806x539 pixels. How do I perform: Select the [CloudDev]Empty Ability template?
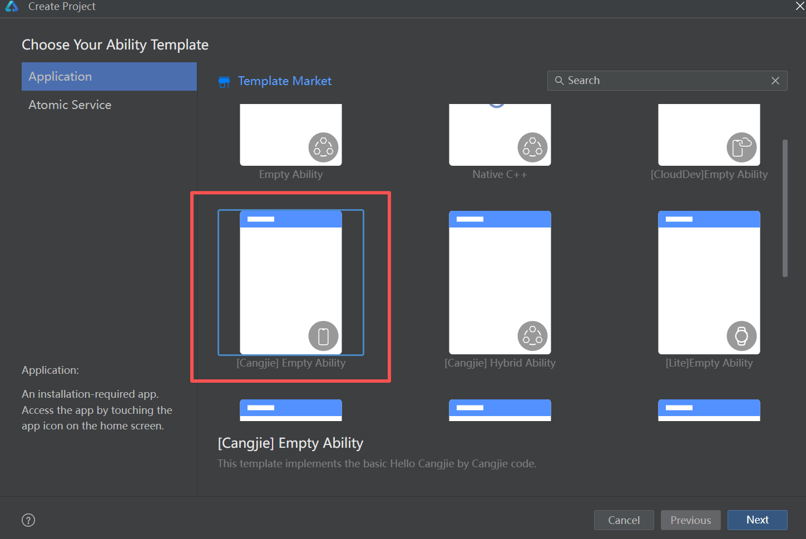[709, 135]
